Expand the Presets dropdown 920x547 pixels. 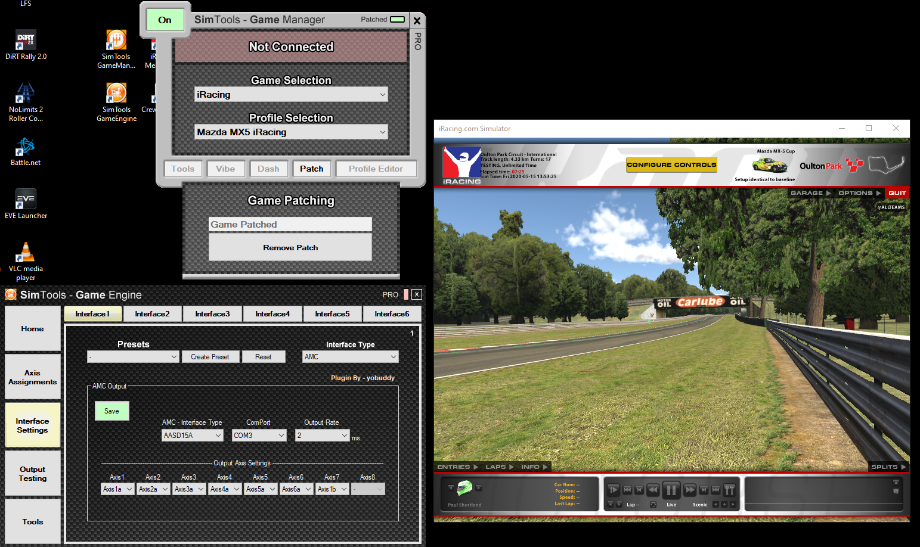click(133, 356)
